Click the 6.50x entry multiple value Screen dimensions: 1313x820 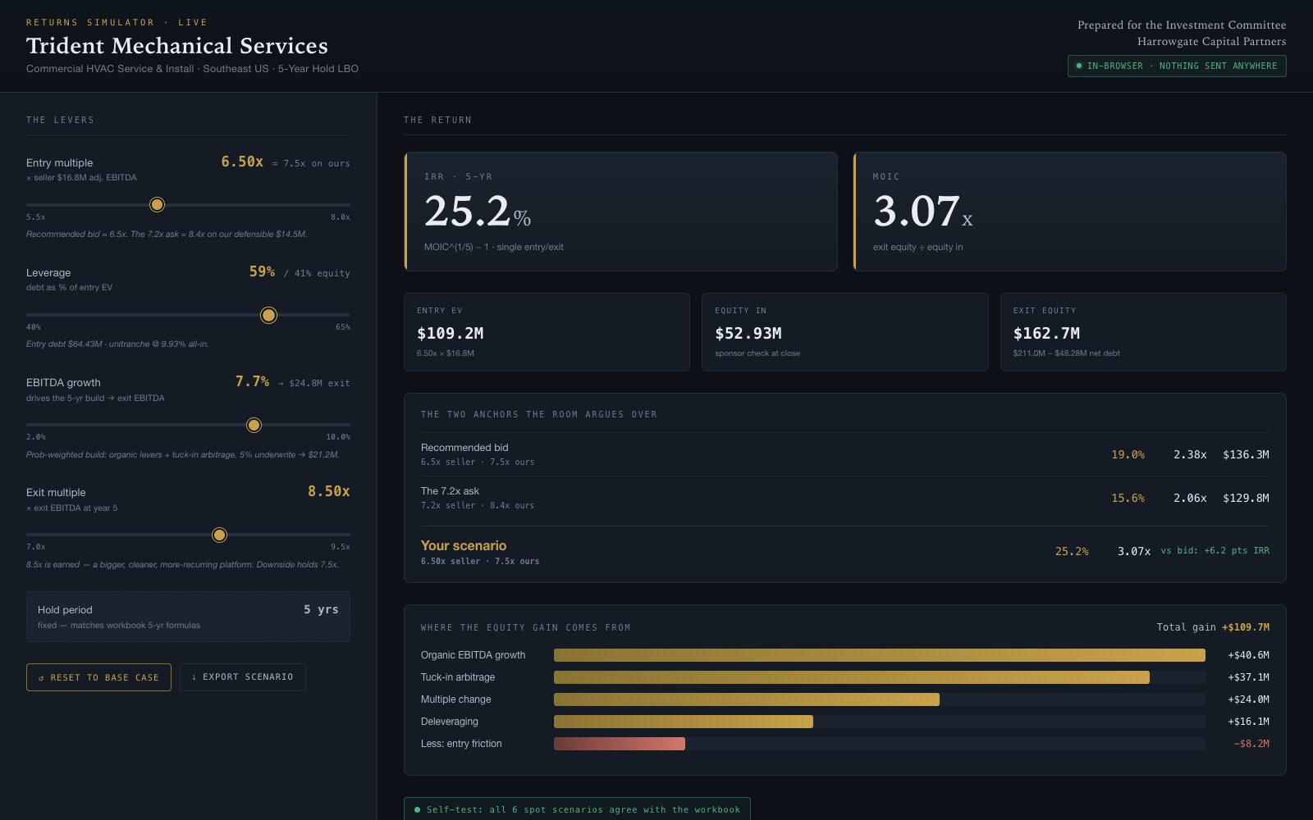(x=242, y=162)
